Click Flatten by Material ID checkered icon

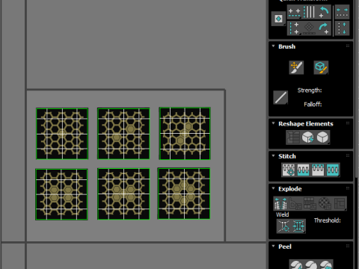[325, 203]
